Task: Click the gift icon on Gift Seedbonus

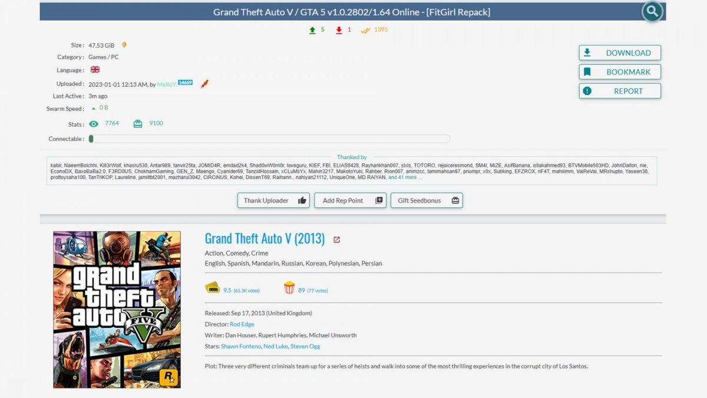Action: (455, 200)
